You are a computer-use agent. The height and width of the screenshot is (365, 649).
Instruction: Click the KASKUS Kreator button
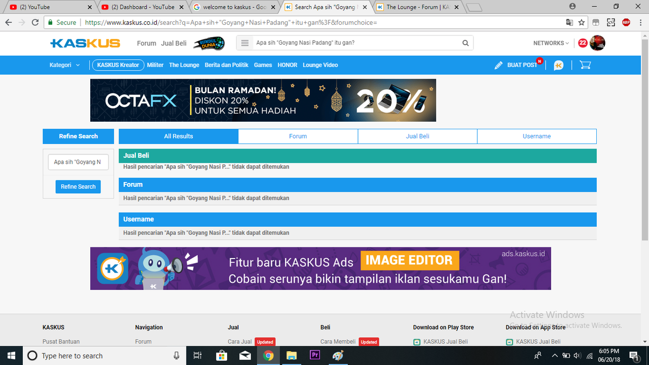pos(118,65)
